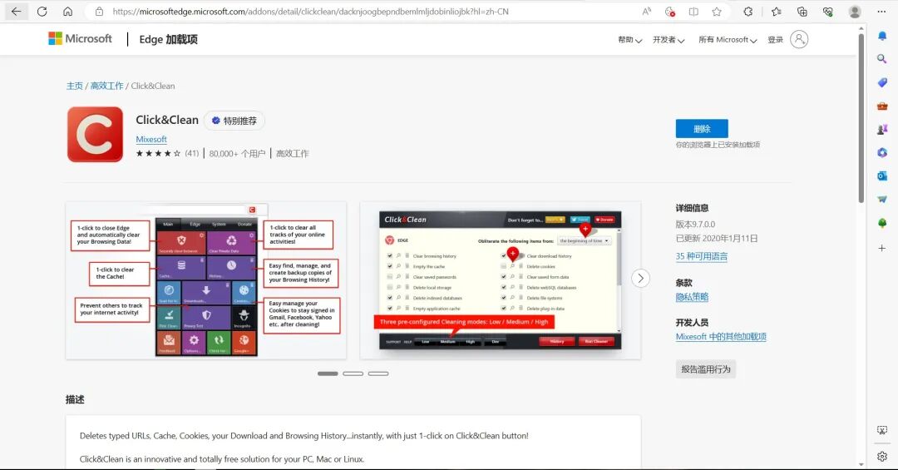Screen dimensions: 898x470
Task: Reload the page with the refresh icon
Action: coord(42,12)
